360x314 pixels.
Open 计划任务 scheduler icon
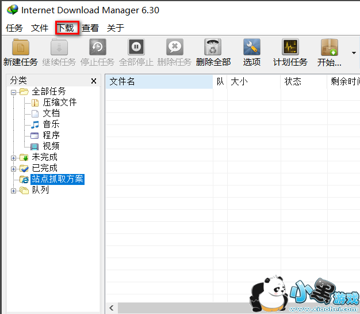point(290,47)
